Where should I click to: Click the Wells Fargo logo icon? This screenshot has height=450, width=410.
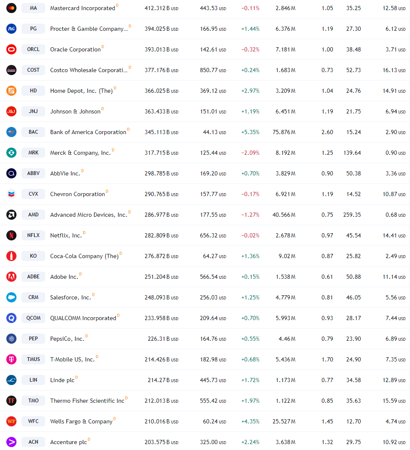[11, 421]
